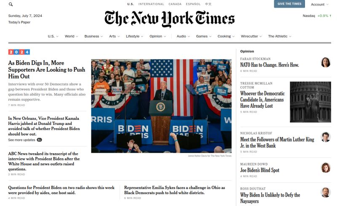Read Martin Luther King West Bank opinion
The image size is (337, 206).
(277, 142)
